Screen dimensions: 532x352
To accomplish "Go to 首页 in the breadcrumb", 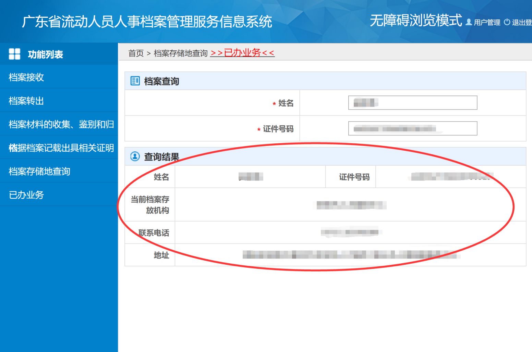I will coord(136,53).
